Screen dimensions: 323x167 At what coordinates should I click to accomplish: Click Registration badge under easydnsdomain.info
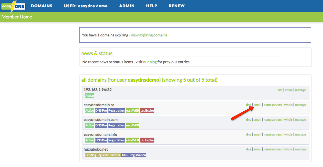(x=117, y=140)
